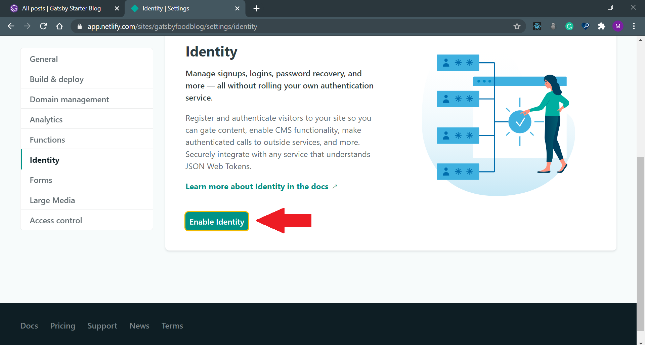Click the scrollbar up arrow
The height and width of the screenshot is (345, 645).
(x=641, y=40)
